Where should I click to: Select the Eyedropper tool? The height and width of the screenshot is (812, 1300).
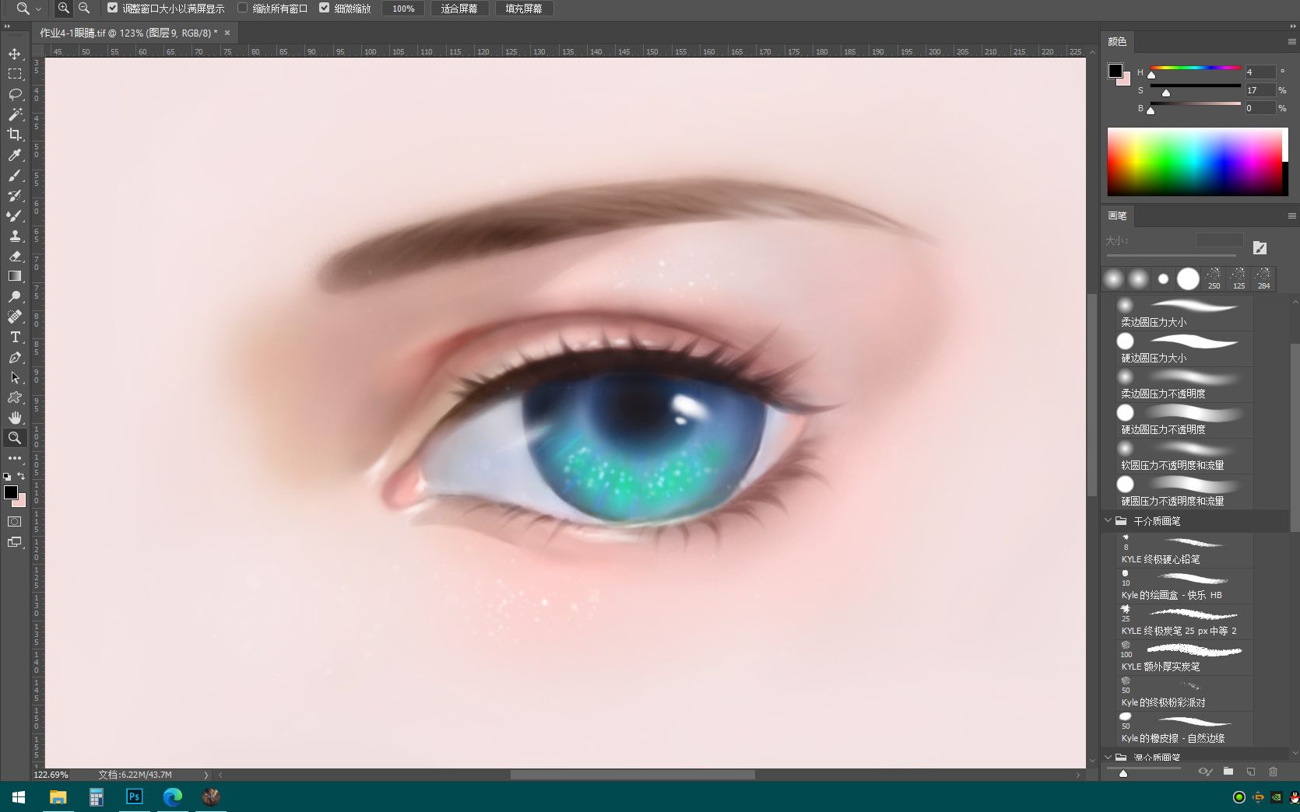click(15, 155)
